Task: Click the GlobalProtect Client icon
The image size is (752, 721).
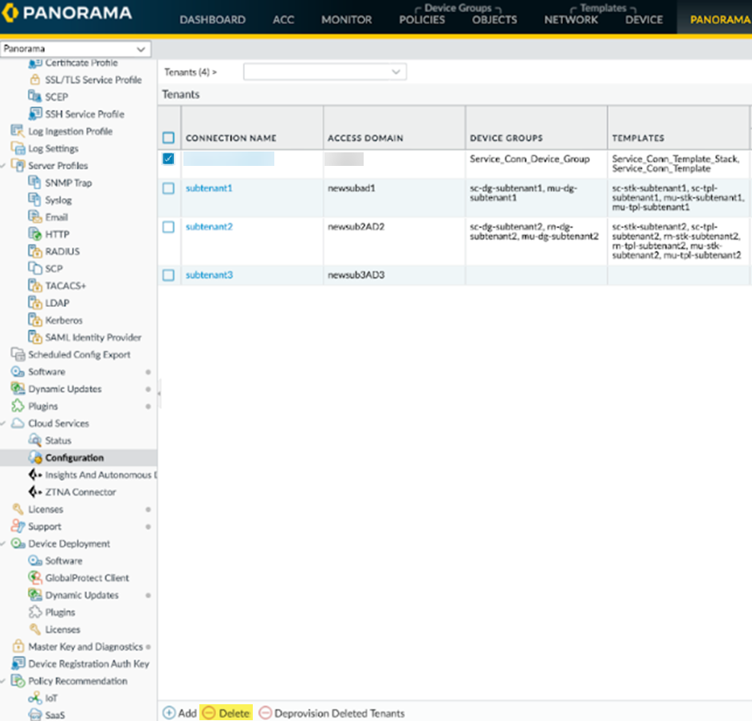Action: point(34,577)
